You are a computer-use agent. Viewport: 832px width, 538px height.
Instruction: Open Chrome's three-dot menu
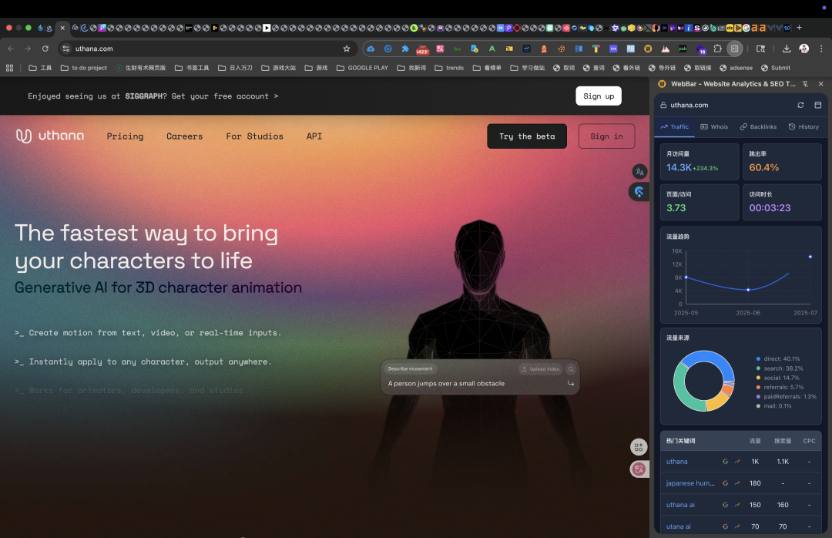[821, 49]
